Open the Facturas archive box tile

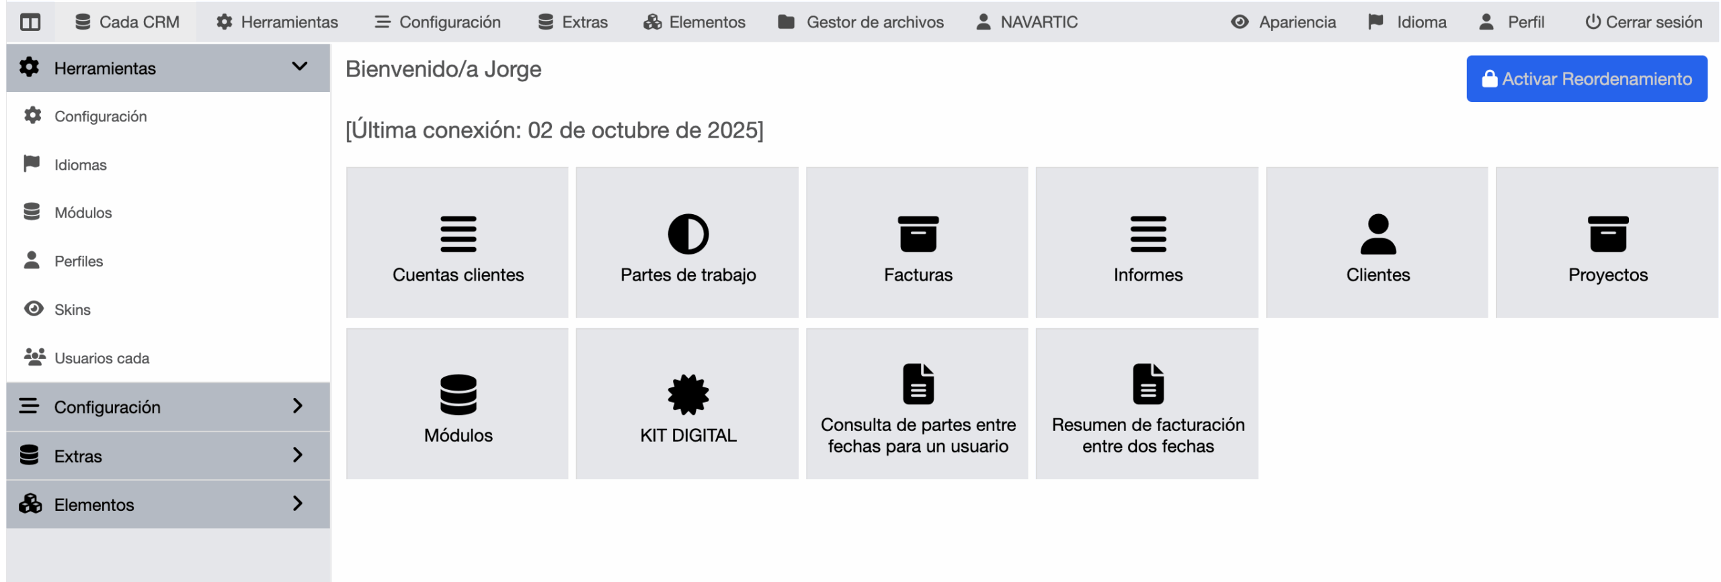917,243
